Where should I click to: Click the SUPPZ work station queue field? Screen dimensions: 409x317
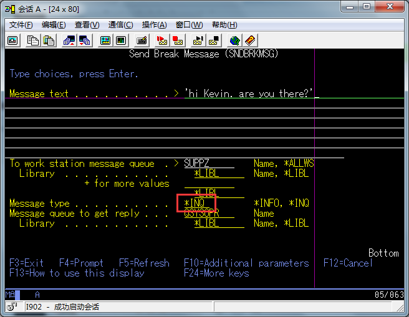click(209, 163)
